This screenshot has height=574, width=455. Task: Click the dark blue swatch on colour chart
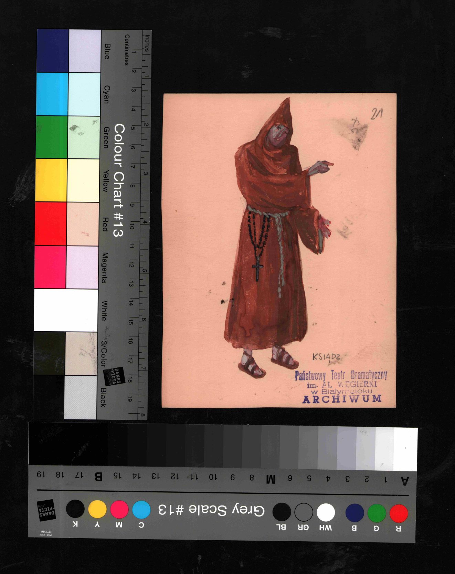[53, 51]
